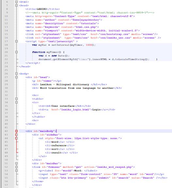Screen dimensions: 172x188
Task: Click the <p id="timer"> tag on line 28
Action: point(42,81)
